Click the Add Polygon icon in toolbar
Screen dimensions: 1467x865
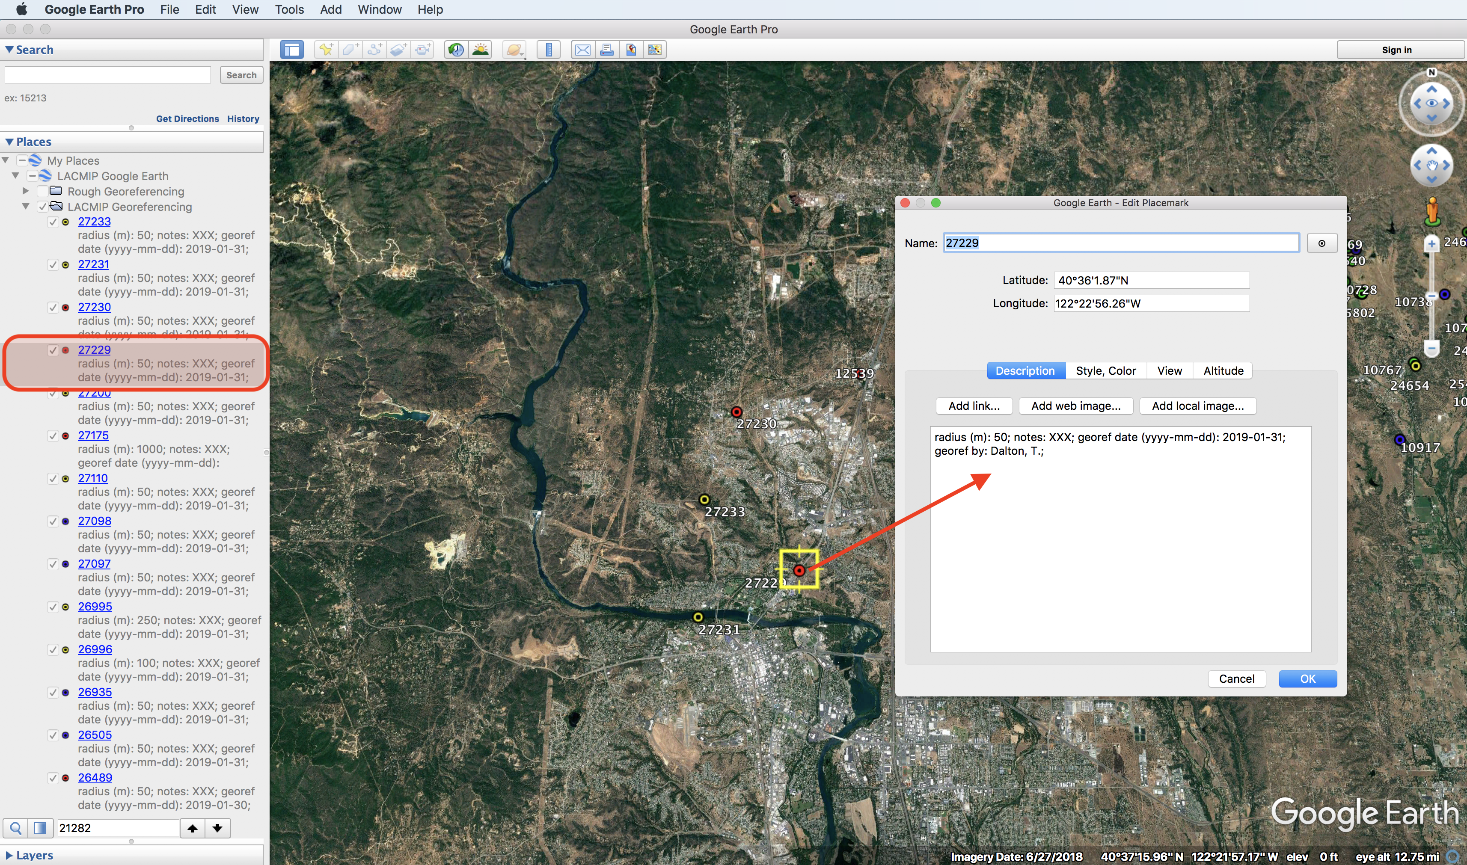coord(350,50)
